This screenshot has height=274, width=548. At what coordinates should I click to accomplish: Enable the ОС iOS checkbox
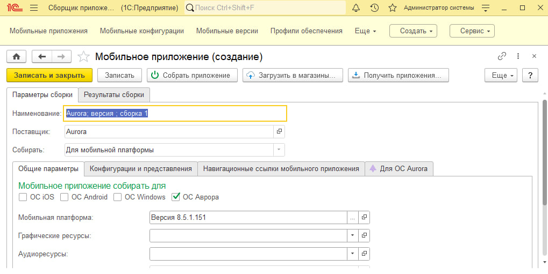pos(23,197)
